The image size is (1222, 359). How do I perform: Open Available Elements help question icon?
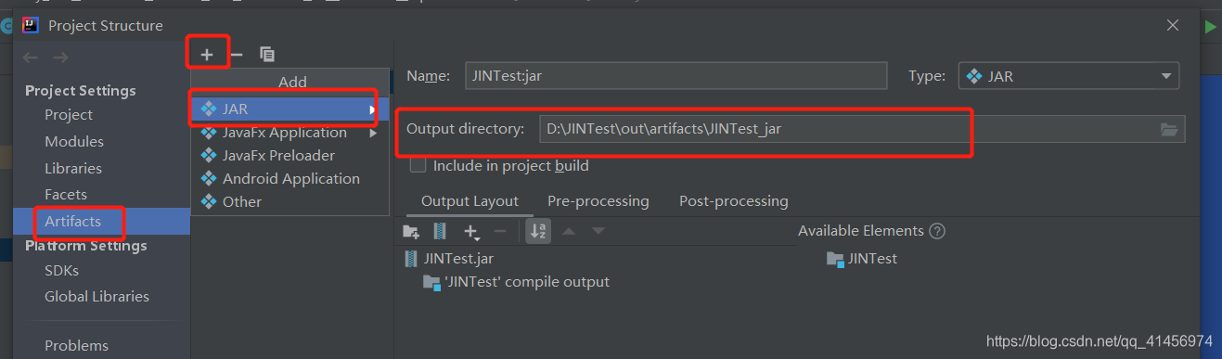(937, 231)
